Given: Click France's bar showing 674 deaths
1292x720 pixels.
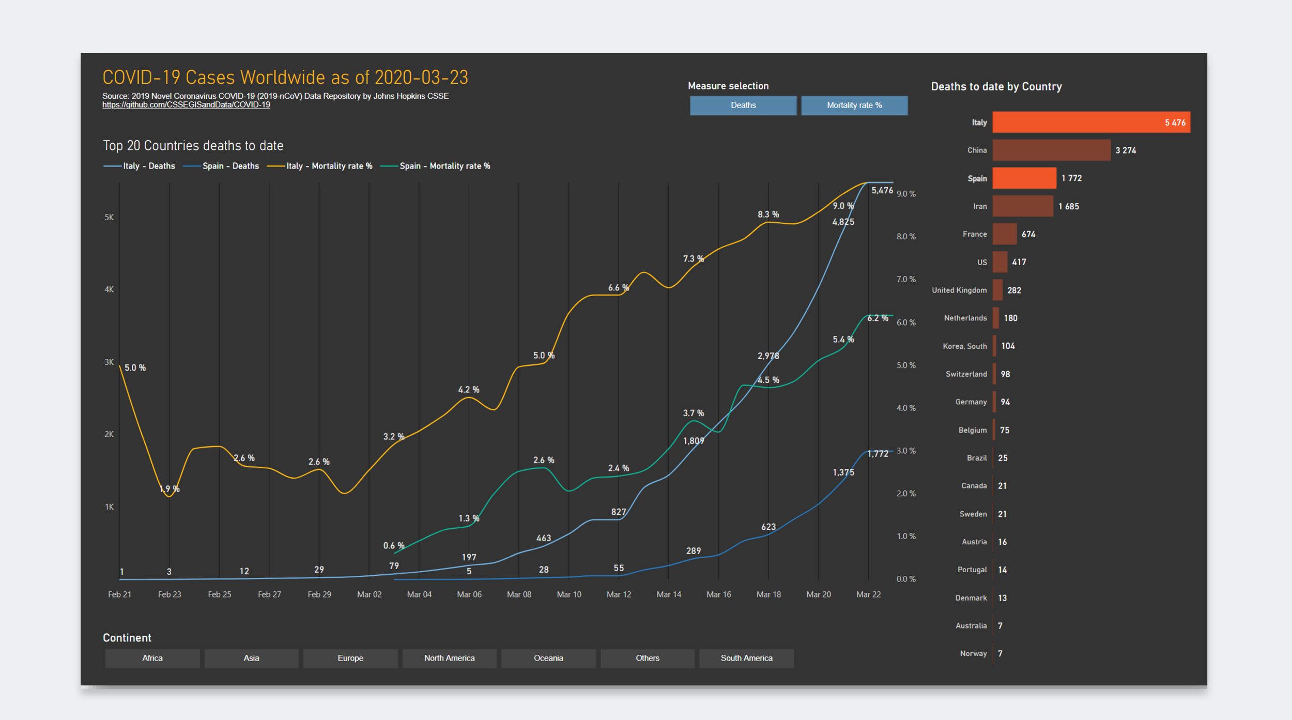Looking at the screenshot, I should point(1004,234).
